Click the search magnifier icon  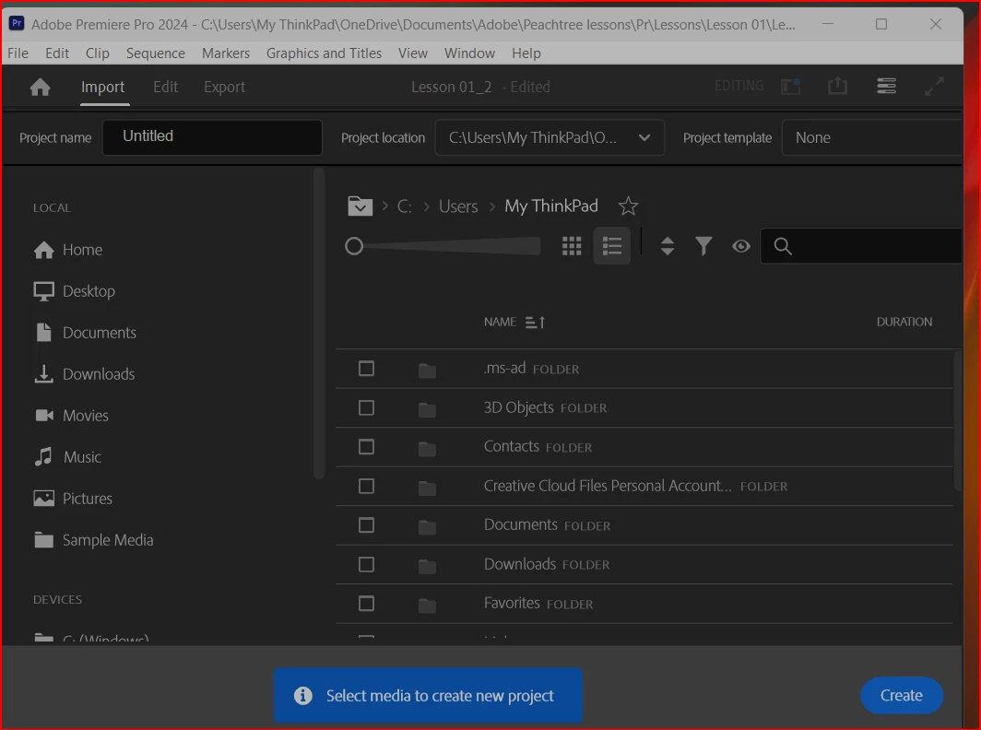(x=783, y=246)
